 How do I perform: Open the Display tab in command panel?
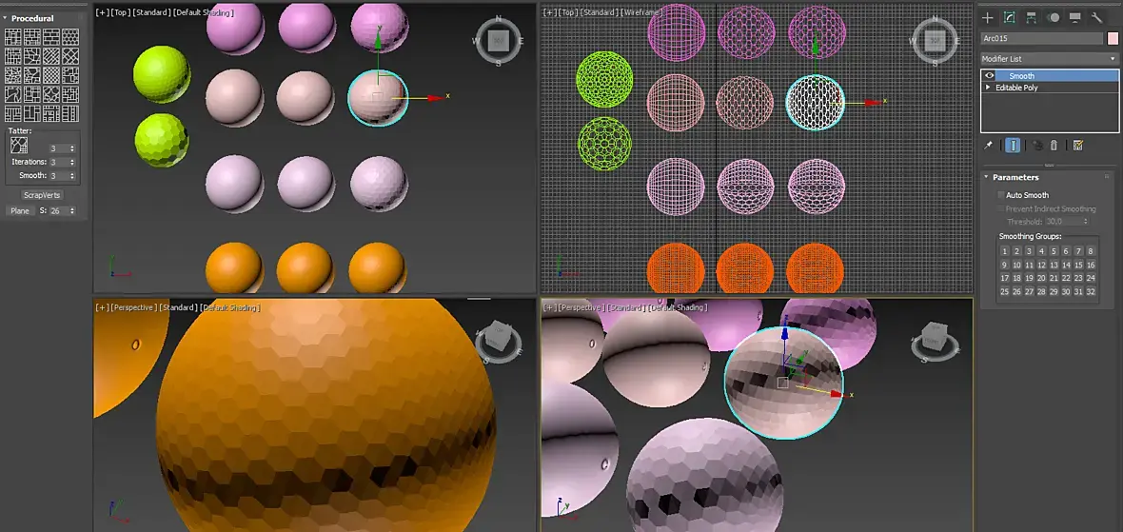click(1075, 18)
